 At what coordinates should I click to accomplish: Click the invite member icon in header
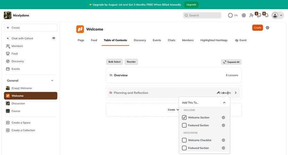coord(251,15)
